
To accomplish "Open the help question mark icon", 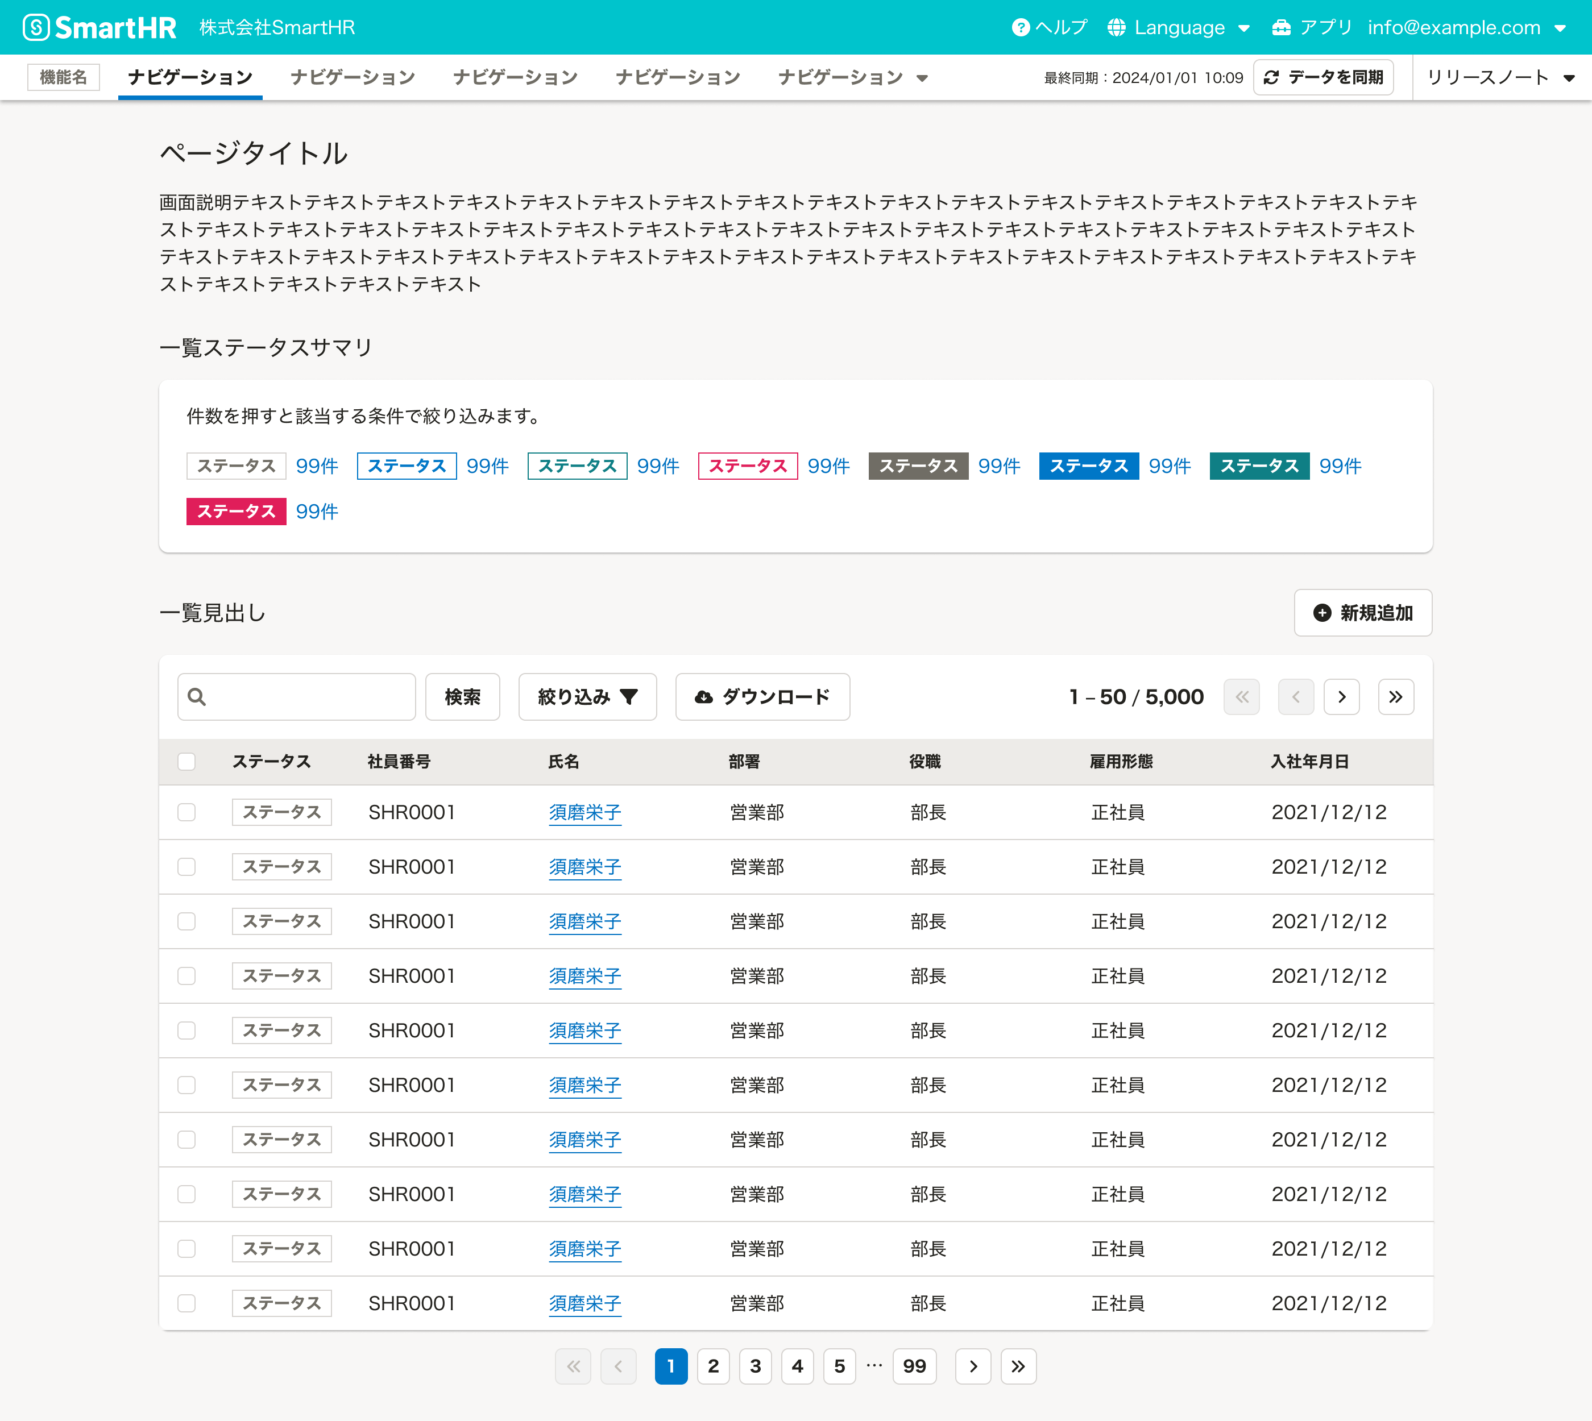I will [1020, 27].
